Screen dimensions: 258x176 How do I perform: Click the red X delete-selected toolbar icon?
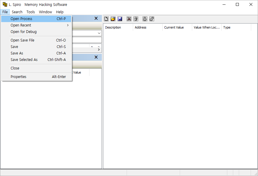point(129,19)
